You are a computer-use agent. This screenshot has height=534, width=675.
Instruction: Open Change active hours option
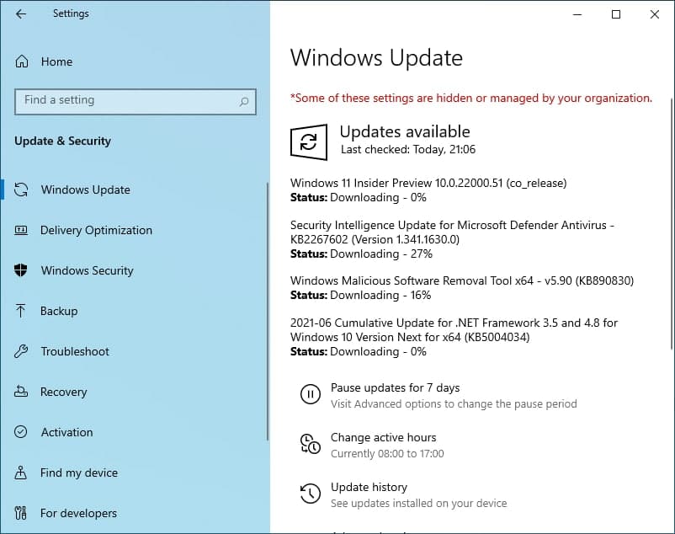click(383, 437)
